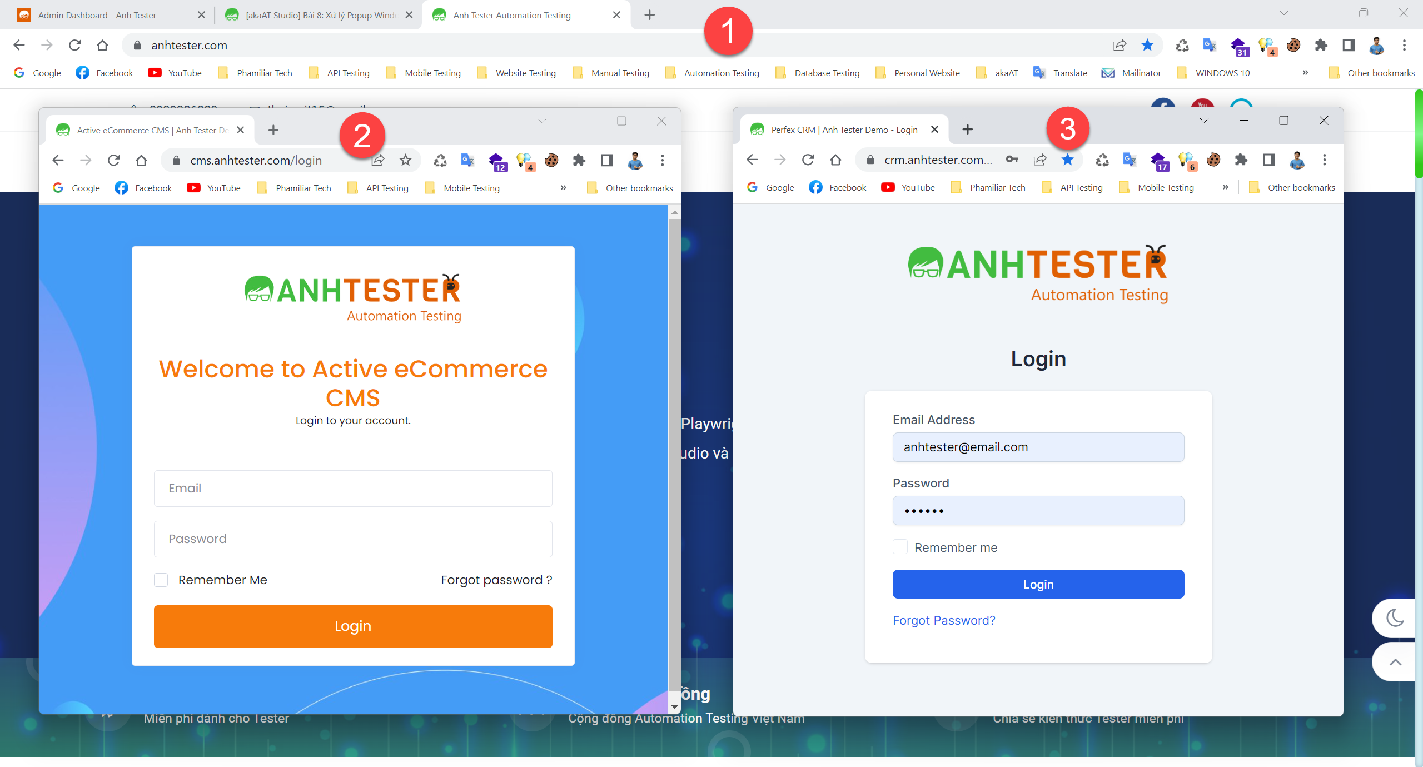Expand hidden bookmarks chevron in CRM window
The height and width of the screenshot is (767, 1423).
click(x=1225, y=187)
